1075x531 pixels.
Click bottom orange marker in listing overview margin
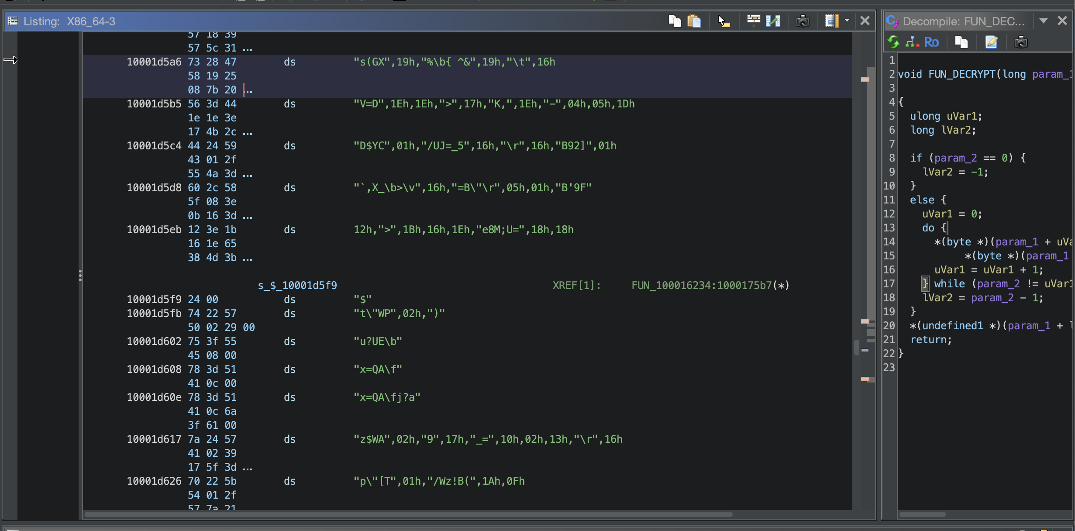tap(865, 379)
